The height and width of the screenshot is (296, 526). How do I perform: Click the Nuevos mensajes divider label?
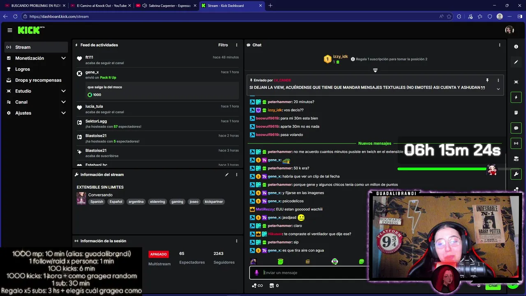[x=375, y=143]
